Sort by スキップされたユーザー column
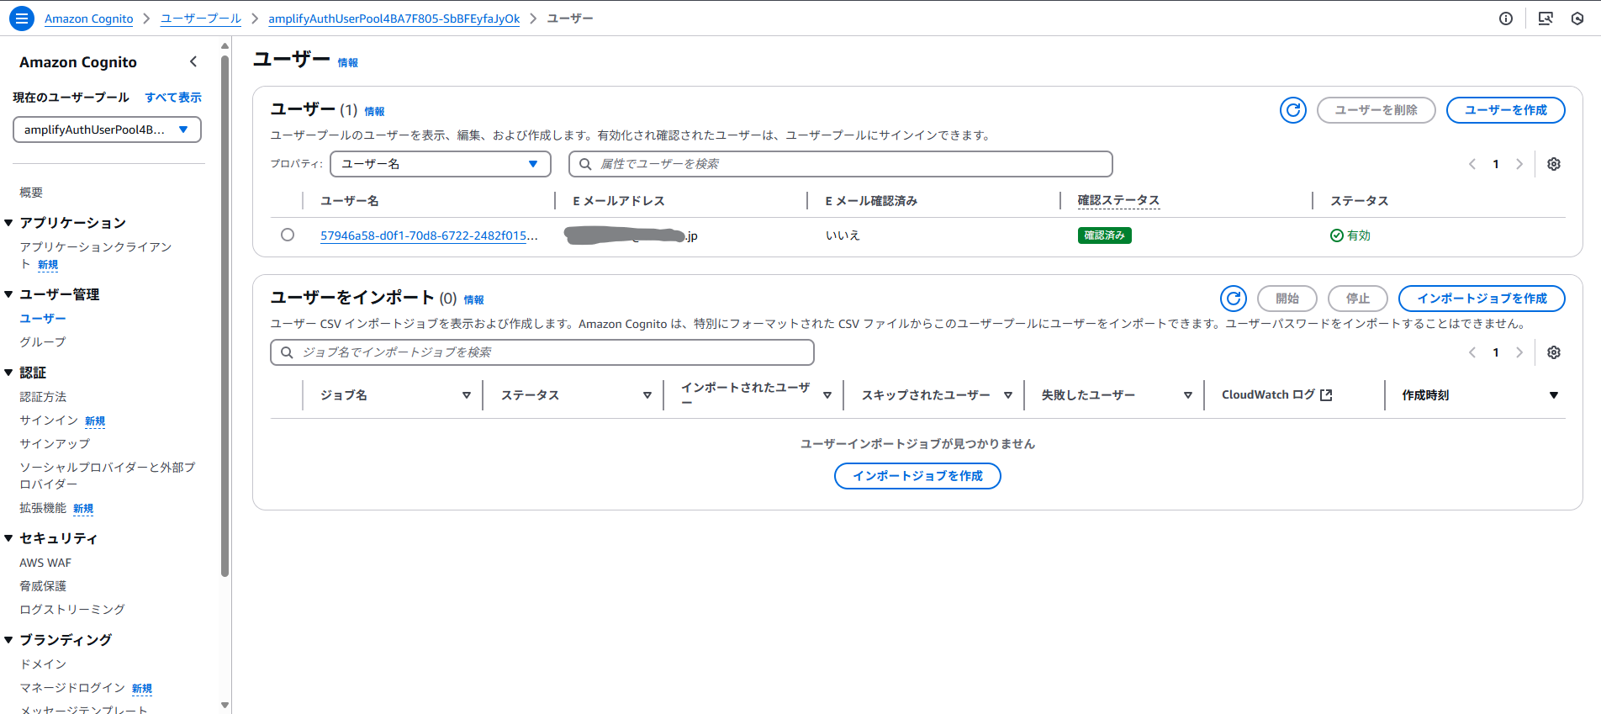This screenshot has height=714, width=1601. tap(1008, 395)
